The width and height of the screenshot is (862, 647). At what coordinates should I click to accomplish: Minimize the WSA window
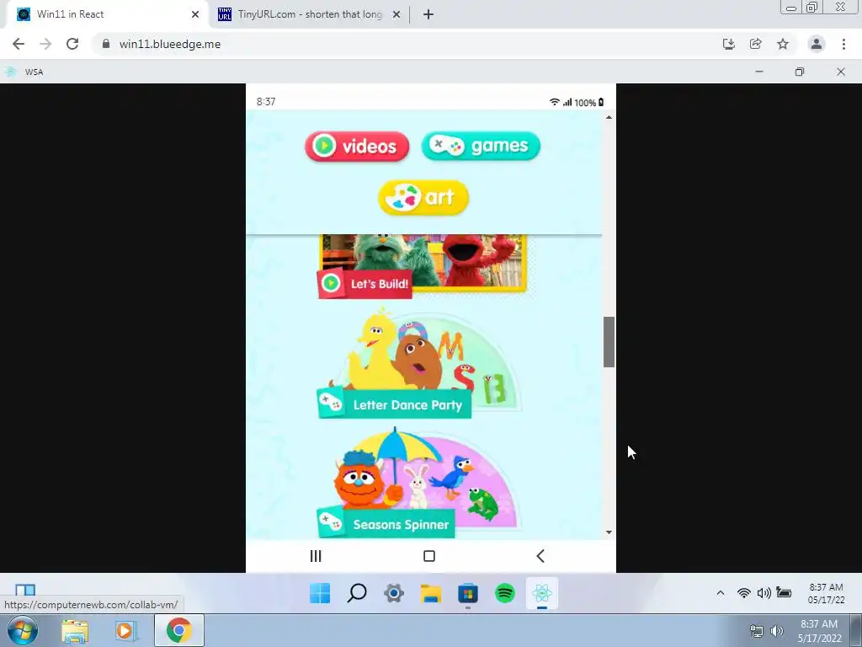[759, 72]
